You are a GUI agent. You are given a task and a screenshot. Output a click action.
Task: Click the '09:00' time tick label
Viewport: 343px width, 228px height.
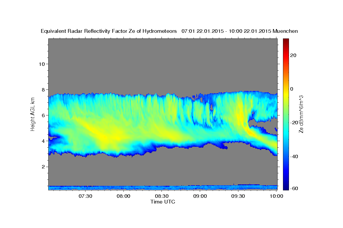[x=200, y=196]
